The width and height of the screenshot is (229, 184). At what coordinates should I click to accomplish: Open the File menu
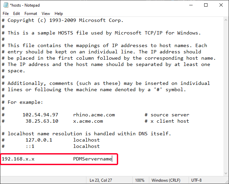(x=6, y=14)
